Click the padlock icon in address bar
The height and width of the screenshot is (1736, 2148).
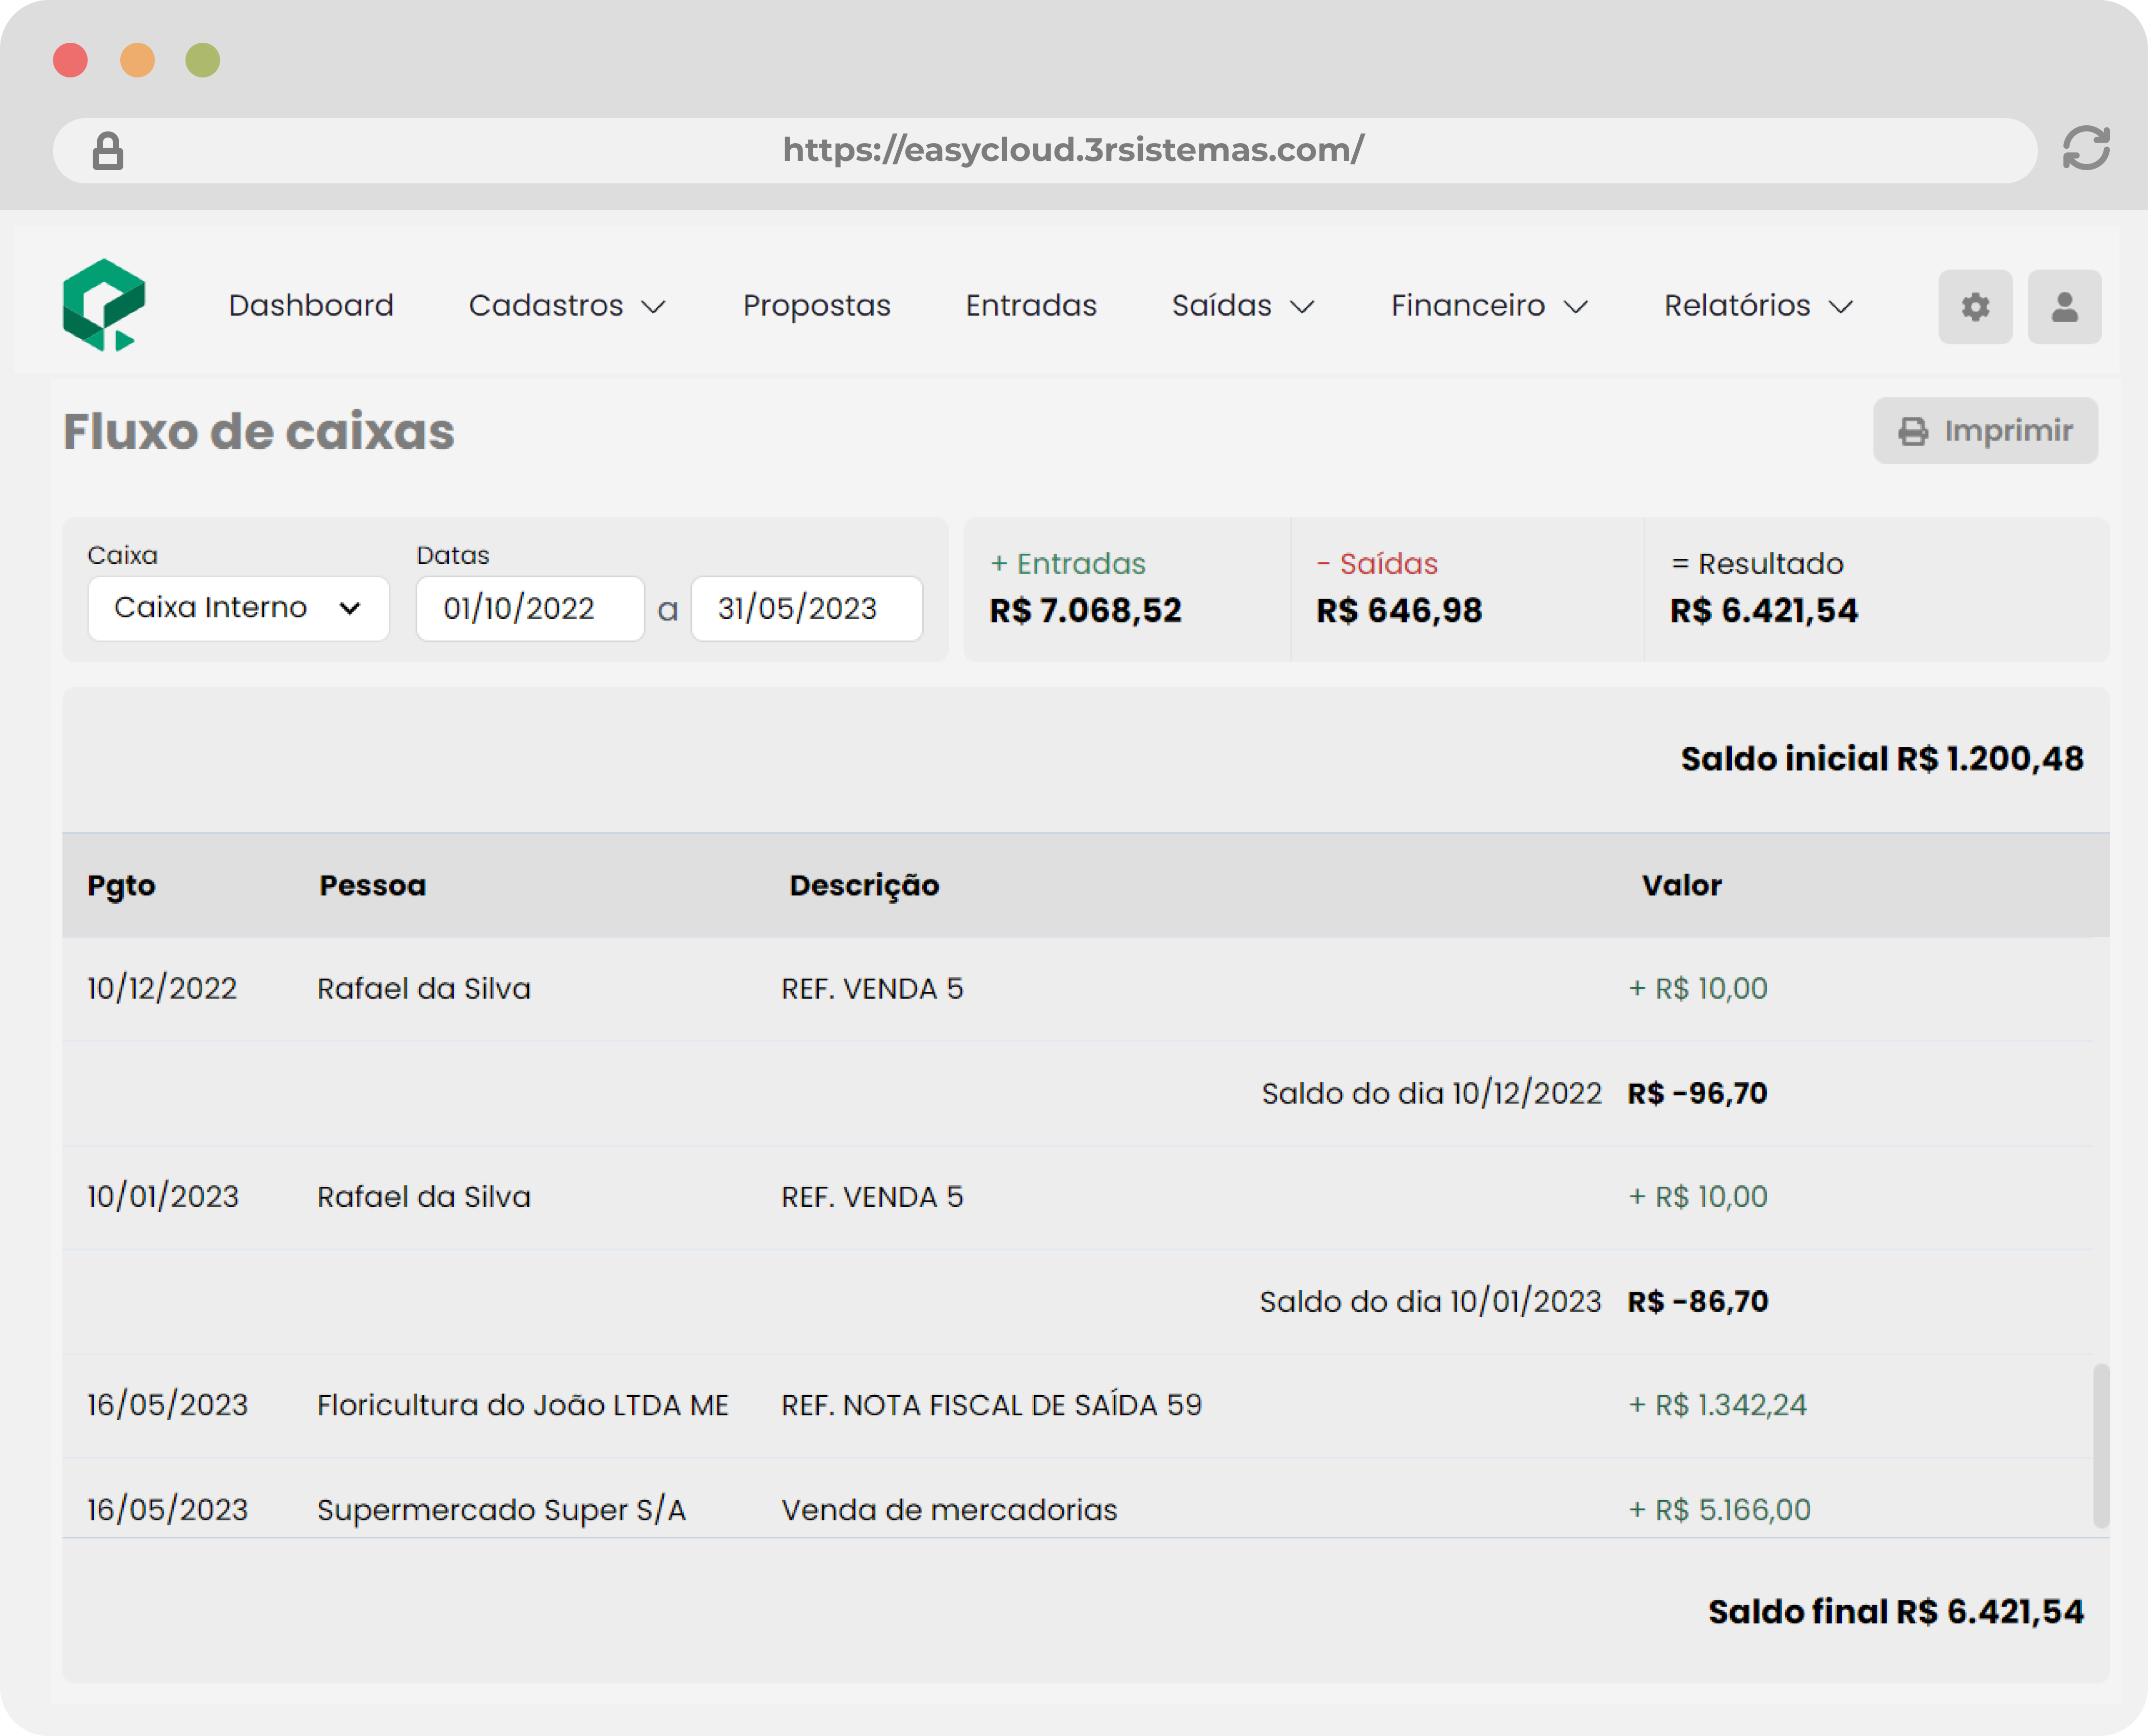pos(108,151)
